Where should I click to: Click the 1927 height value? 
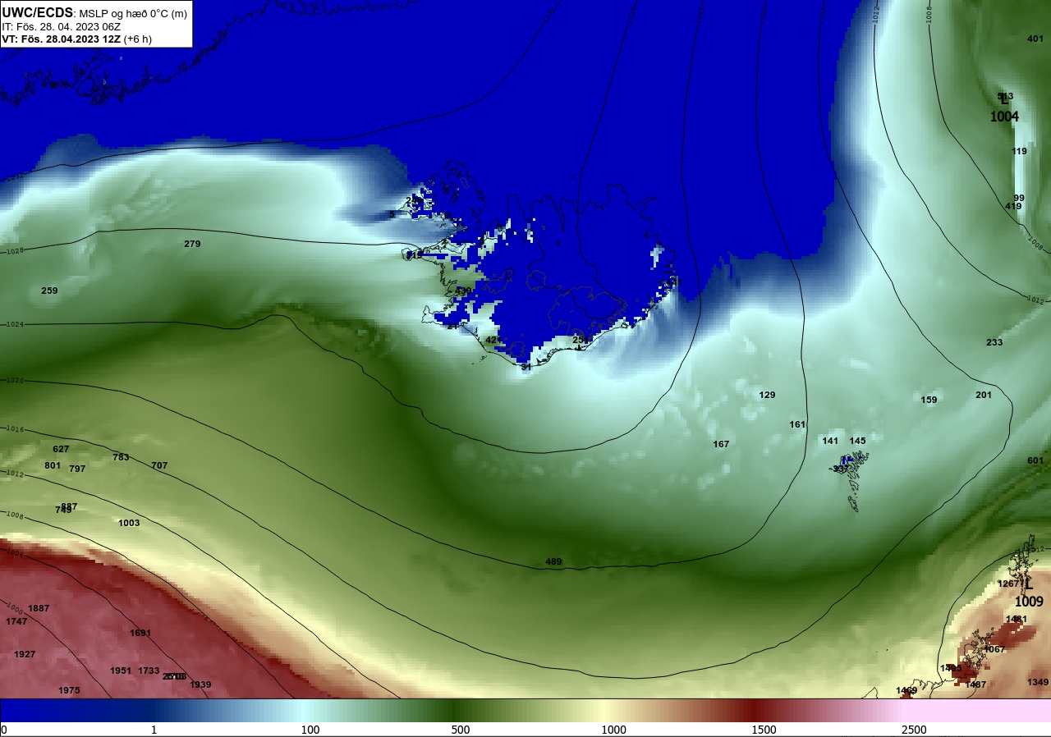click(25, 654)
